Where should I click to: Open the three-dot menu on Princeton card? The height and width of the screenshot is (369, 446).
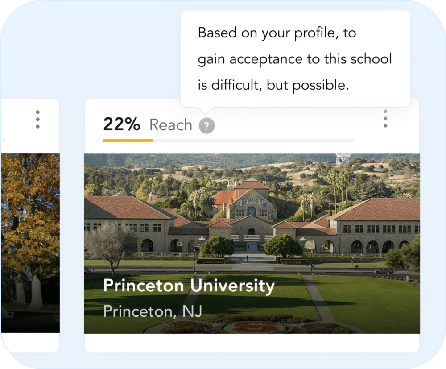[385, 119]
